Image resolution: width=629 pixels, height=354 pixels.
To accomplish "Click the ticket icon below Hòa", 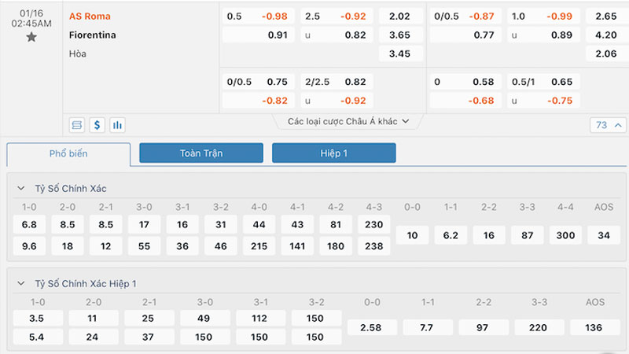I will pos(77,124).
